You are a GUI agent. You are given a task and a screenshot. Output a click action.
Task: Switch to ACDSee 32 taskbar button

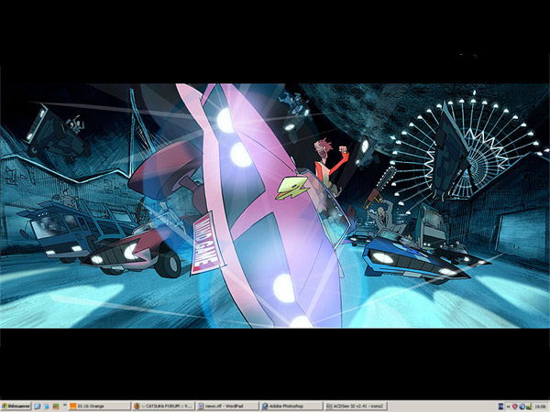[356, 407]
